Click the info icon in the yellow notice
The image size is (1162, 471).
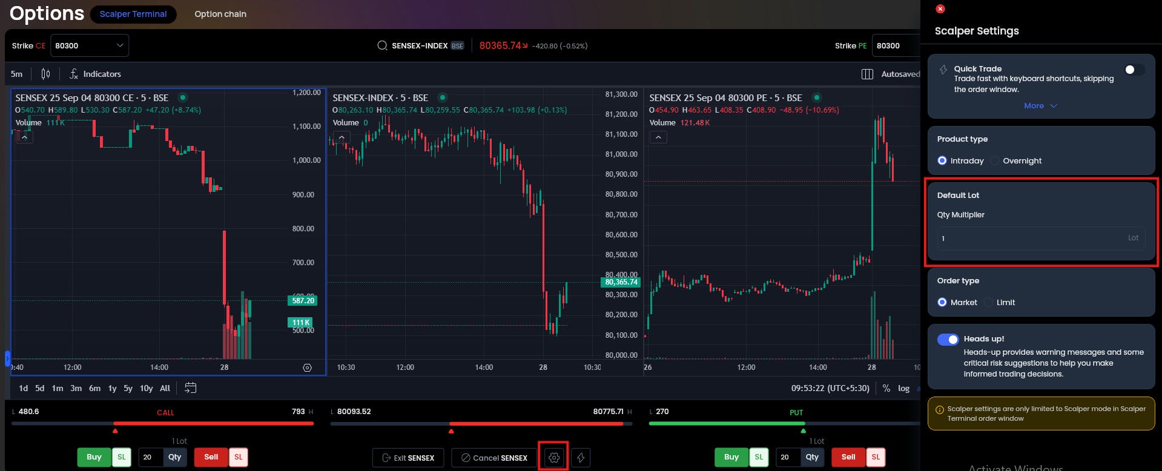click(x=940, y=410)
